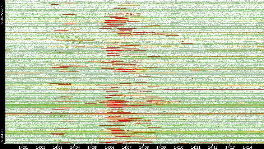Click the 14:01 time axis label
Screen dimensions: 264x149
[23, 147]
